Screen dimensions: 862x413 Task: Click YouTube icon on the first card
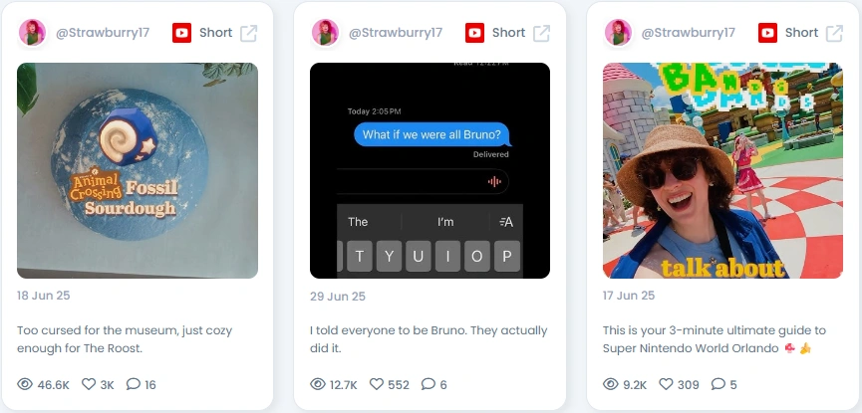click(x=181, y=33)
